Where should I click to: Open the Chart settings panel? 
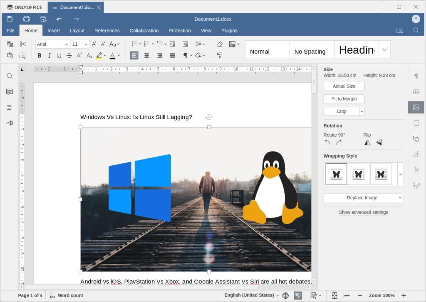(416, 154)
